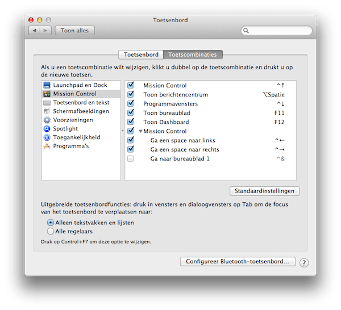Click the Mission Control sidebar icon
Viewport: 341px width, 310px height.
47,94
